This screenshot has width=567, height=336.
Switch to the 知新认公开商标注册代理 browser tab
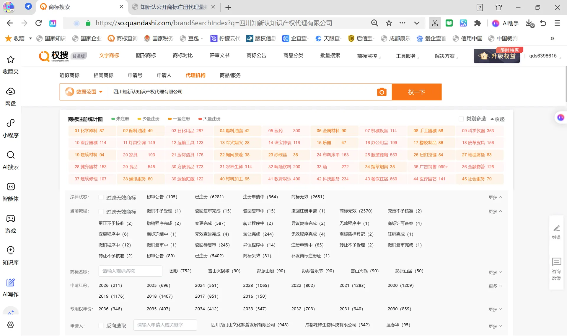coord(174,7)
